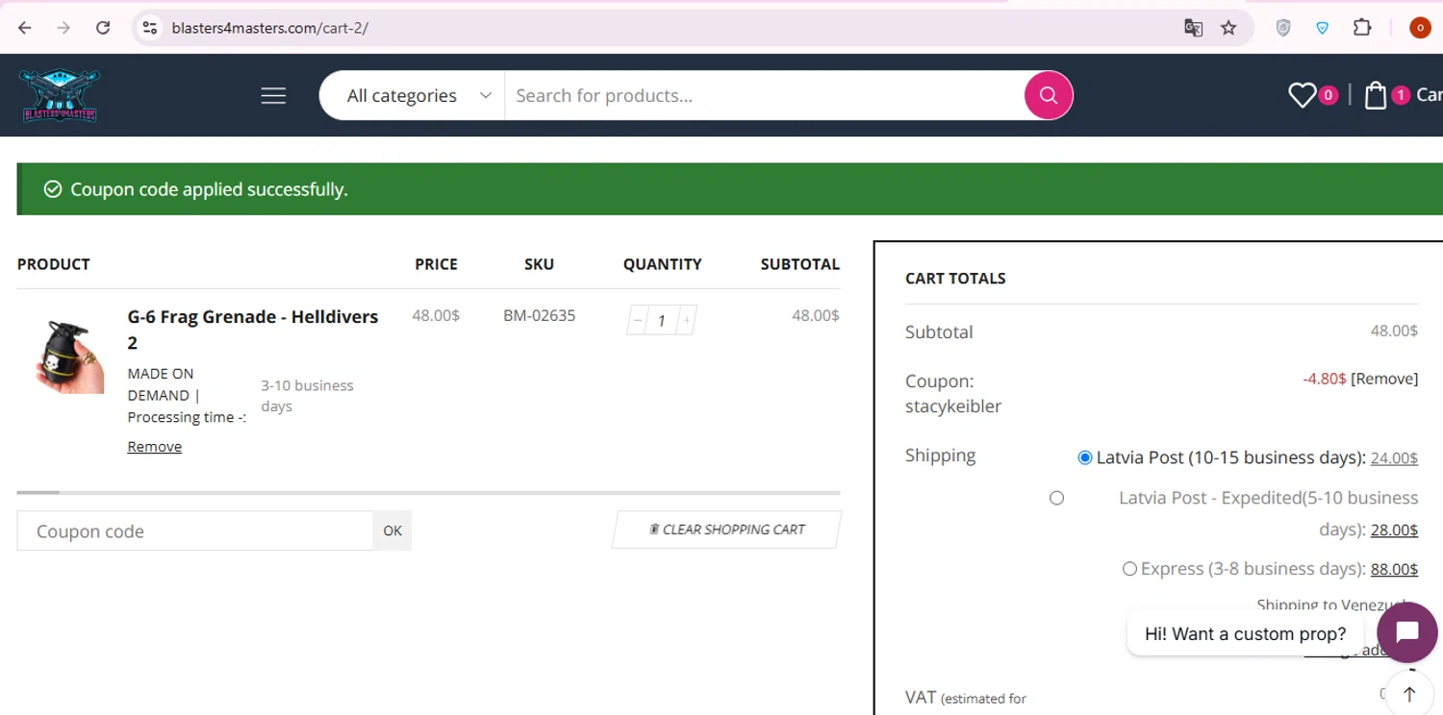
Task: Click the SKU value BM-02635
Action: coord(539,315)
